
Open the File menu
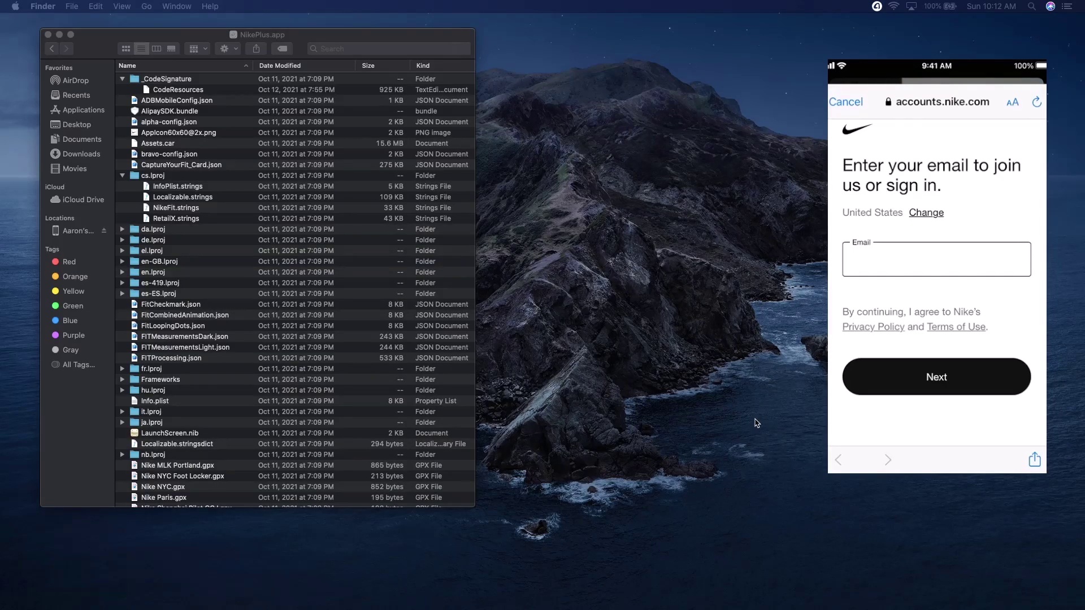[x=72, y=6]
